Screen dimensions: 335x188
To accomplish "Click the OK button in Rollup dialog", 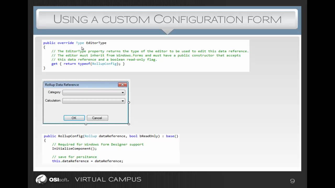I will [74, 118].
